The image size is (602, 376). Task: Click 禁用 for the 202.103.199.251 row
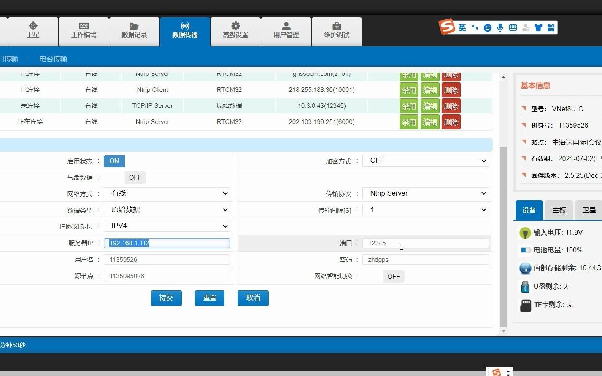(x=409, y=122)
